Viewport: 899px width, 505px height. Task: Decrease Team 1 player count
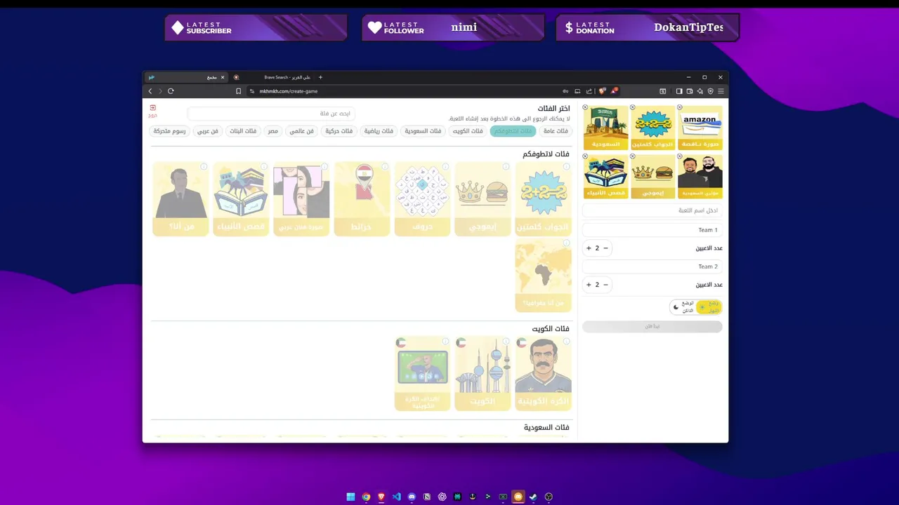pos(605,248)
